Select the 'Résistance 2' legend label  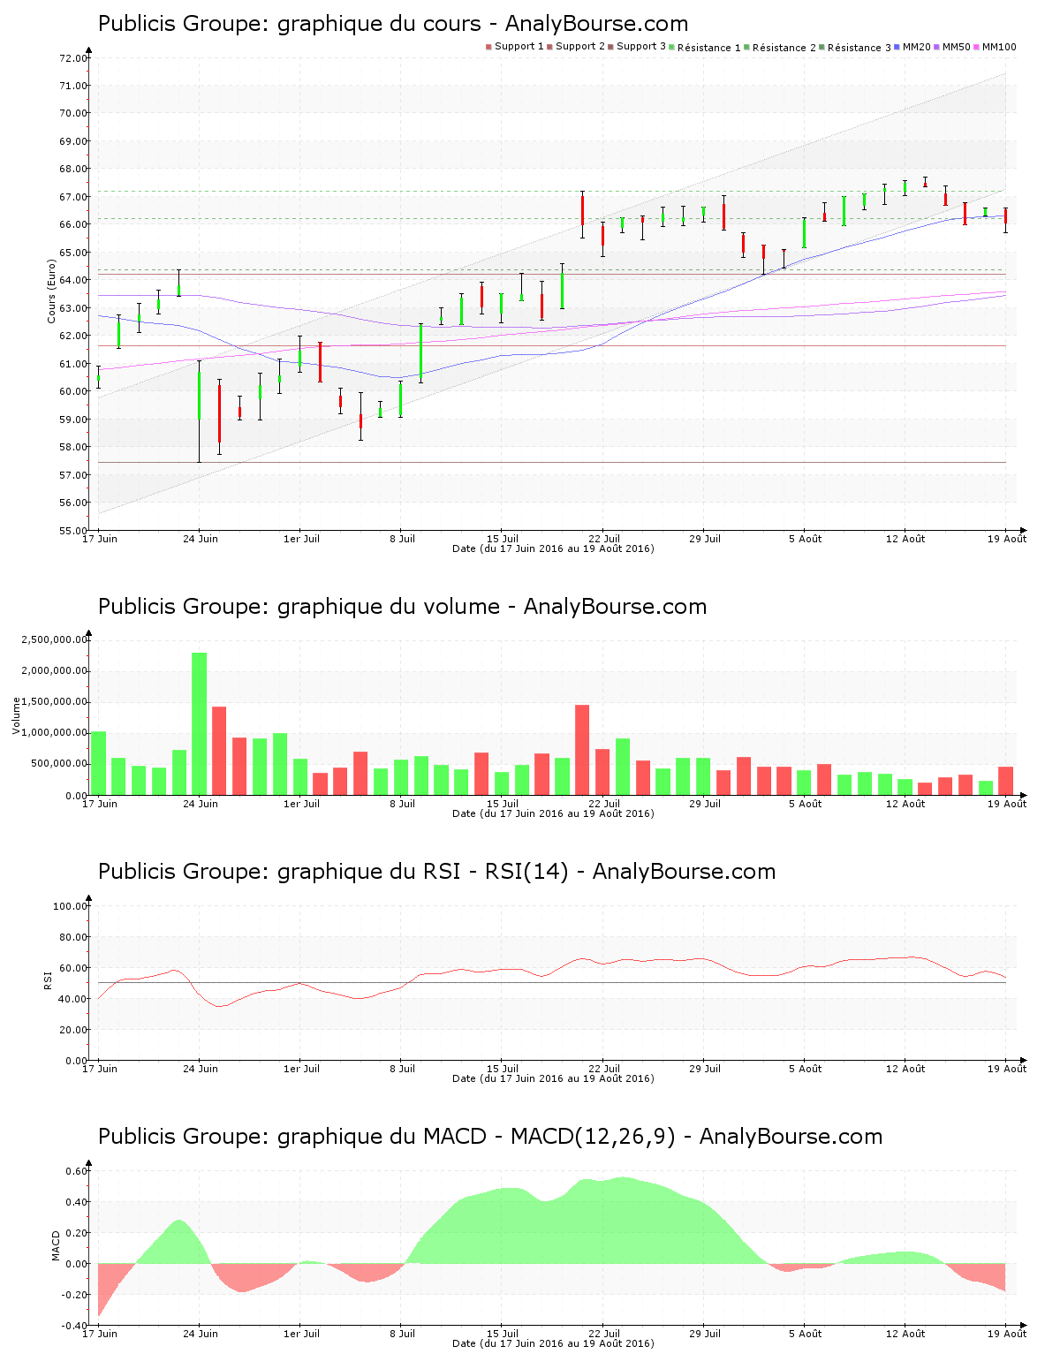pos(784,48)
